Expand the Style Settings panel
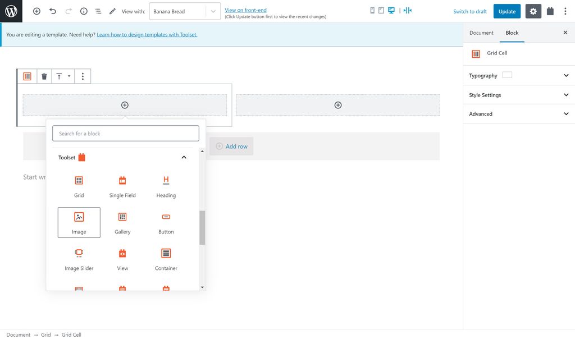This screenshot has height=339, width=575. tap(519, 95)
